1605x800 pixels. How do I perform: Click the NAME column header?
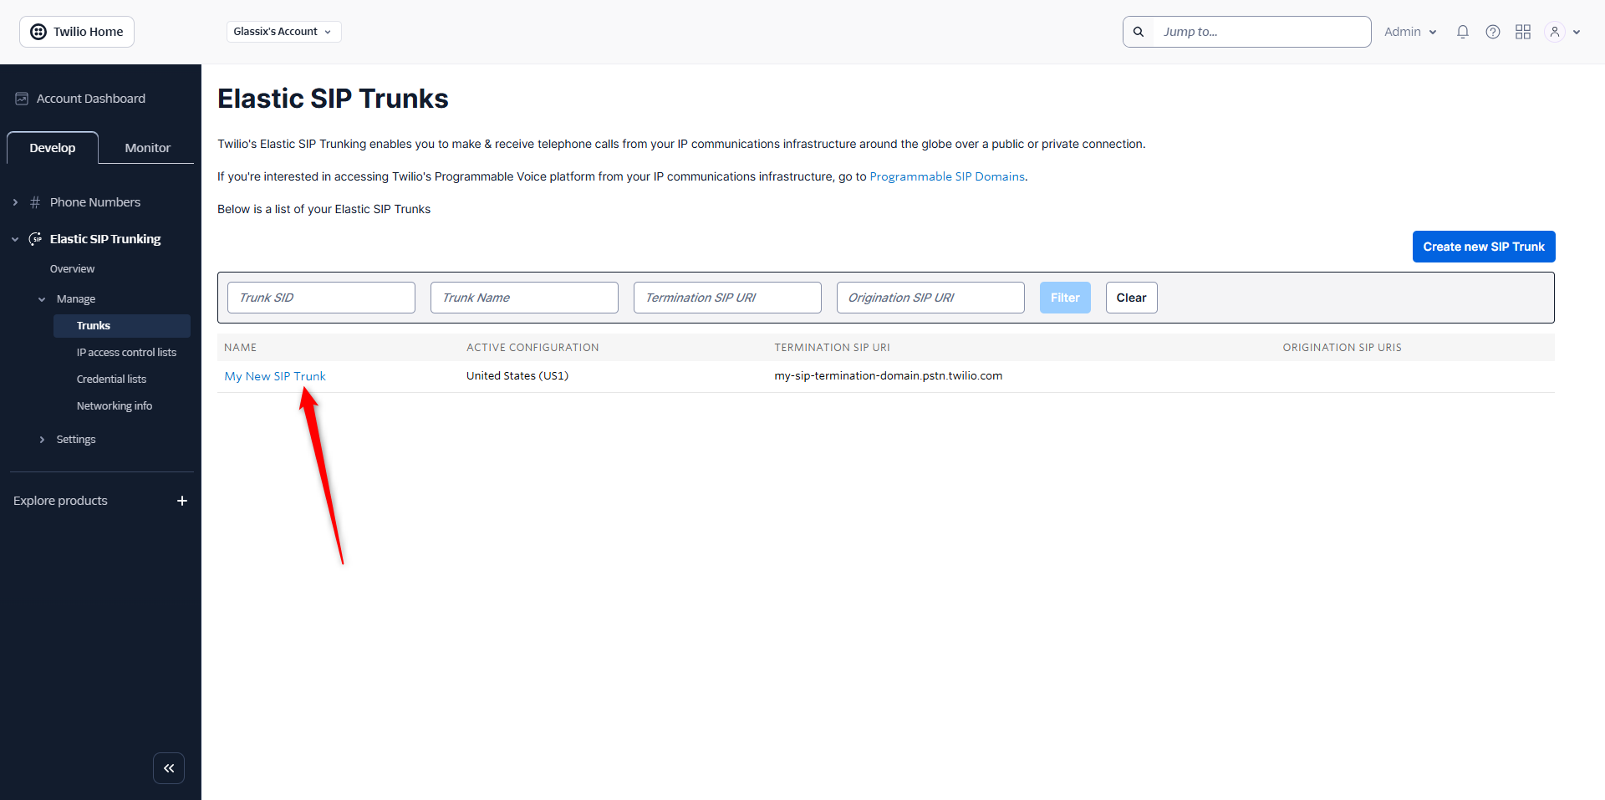[241, 348]
